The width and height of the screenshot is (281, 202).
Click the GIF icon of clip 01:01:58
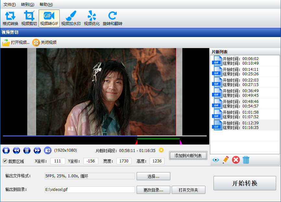click(217, 114)
